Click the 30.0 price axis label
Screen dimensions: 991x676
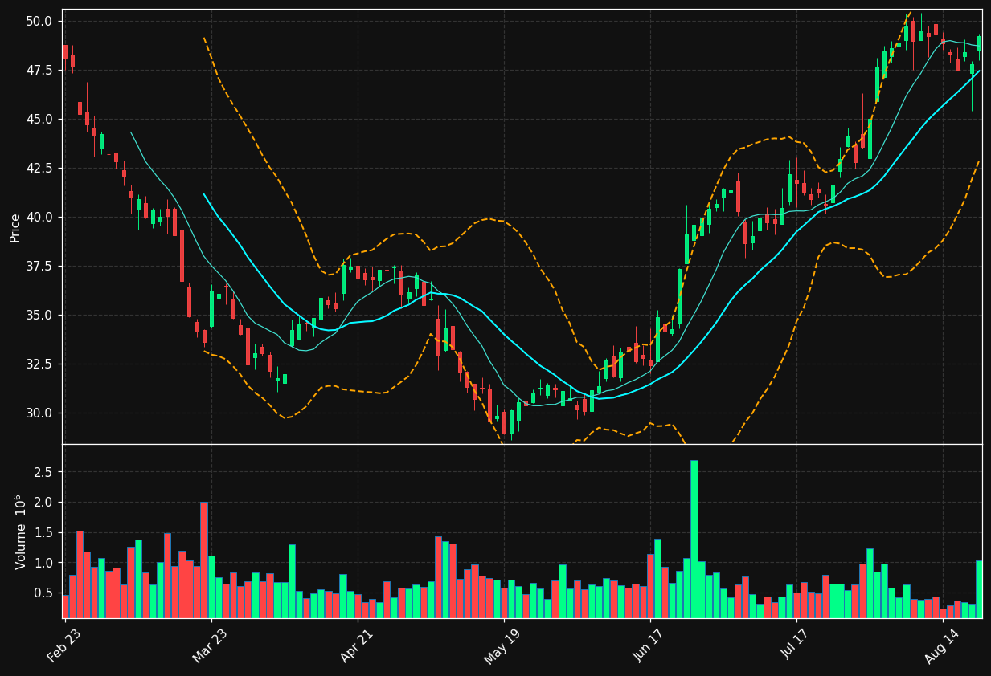tap(40, 413)
